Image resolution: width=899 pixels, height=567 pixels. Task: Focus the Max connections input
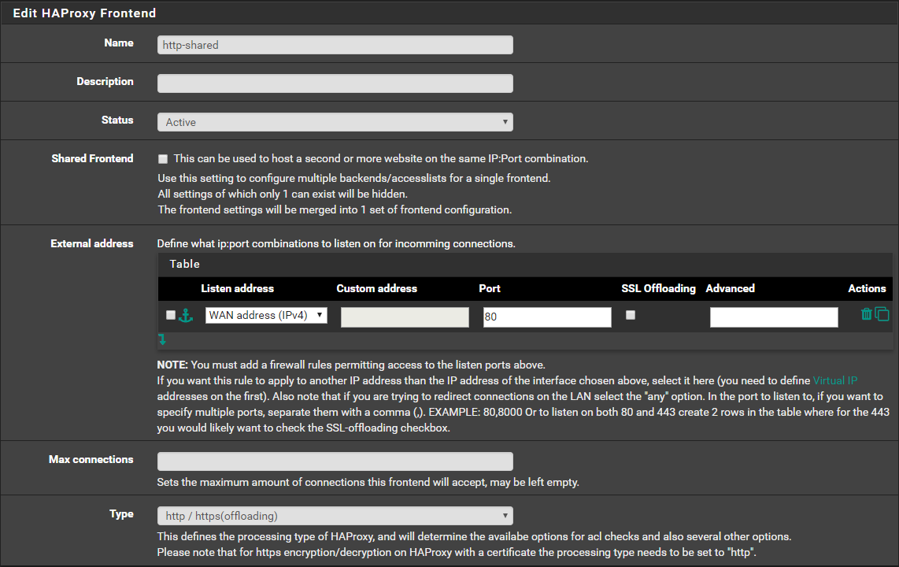tap(335, 461)
